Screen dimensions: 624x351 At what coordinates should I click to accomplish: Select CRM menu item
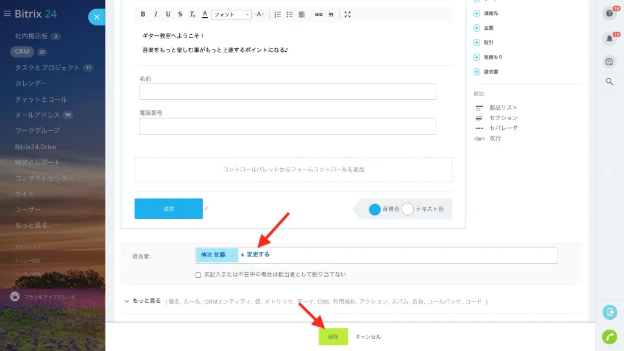click(22, 51)
